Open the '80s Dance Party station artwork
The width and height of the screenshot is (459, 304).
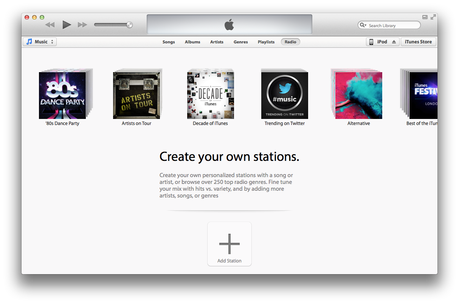[x=62, y=96]
